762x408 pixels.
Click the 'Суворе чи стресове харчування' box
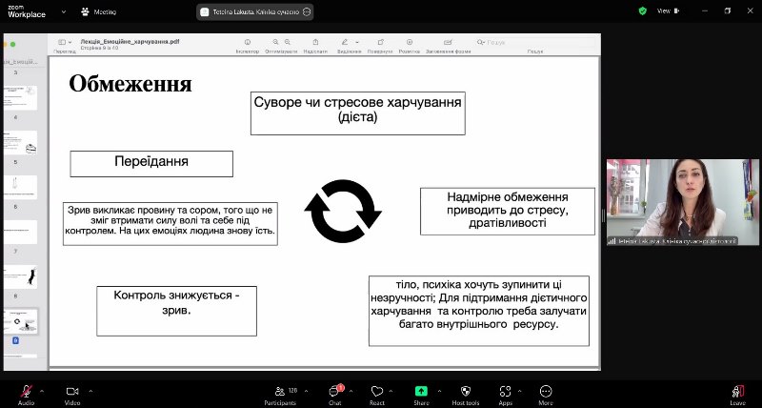[x=358, y=113]
